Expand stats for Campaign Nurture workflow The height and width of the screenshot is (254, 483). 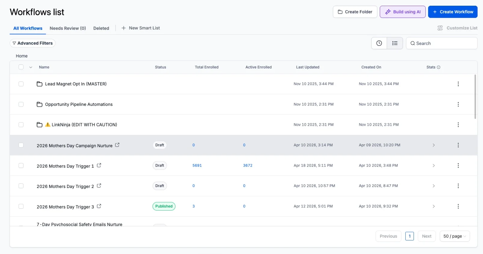pyautogui.click(x=434, y=145)
